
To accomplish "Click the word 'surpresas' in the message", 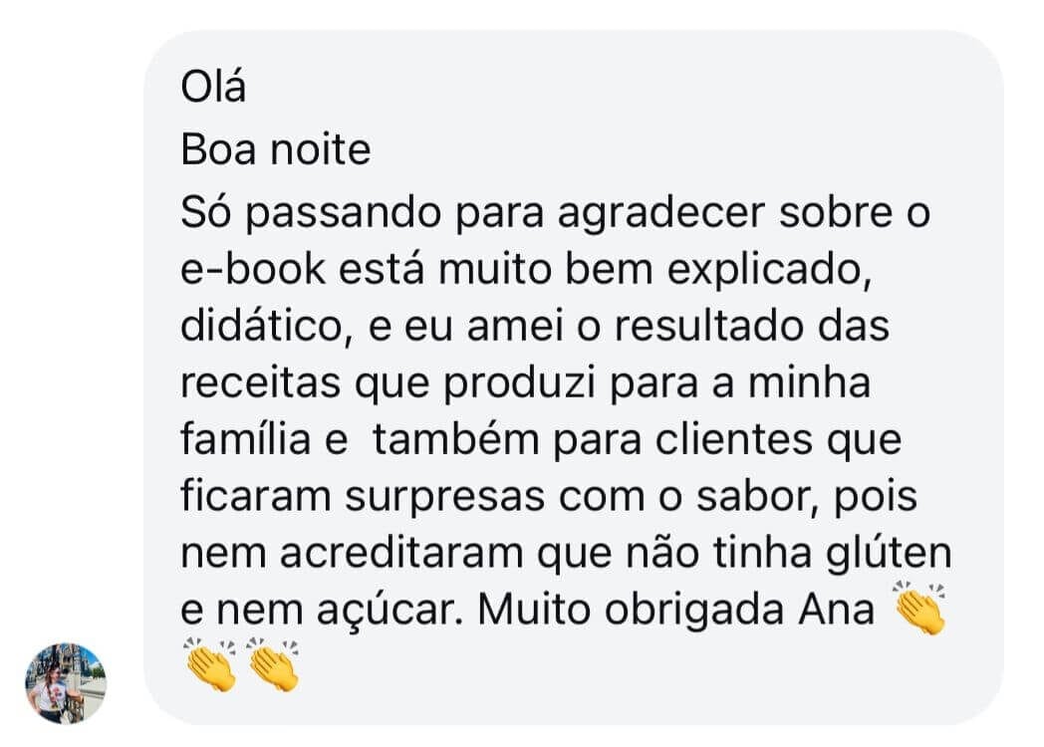I will [444, 499].
